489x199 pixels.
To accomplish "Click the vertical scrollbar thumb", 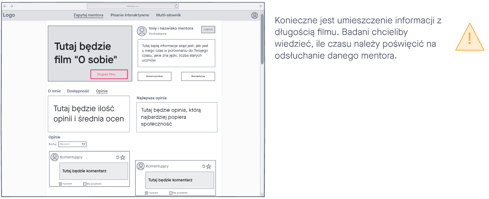I will [x=262, y=39].
